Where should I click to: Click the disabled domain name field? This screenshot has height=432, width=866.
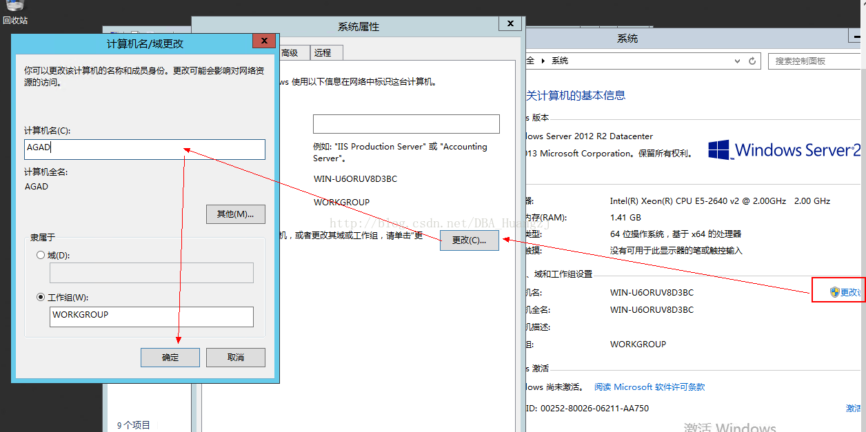(x=152, y=273)
